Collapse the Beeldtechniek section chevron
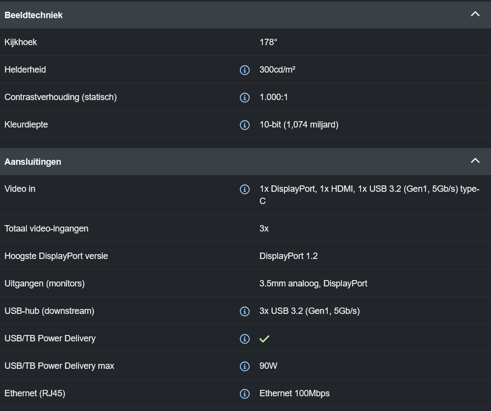Image resolution: width=491 pixels, height=411 pixels. click(475, 14)
